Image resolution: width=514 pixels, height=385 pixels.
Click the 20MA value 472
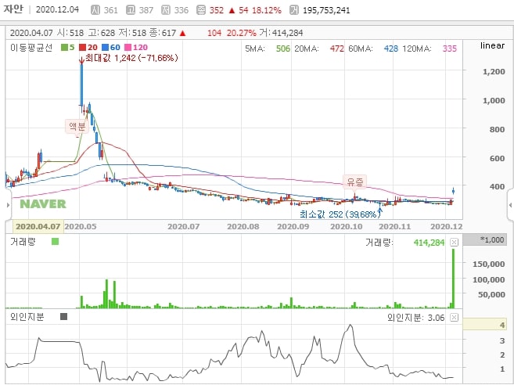(337, 49)
